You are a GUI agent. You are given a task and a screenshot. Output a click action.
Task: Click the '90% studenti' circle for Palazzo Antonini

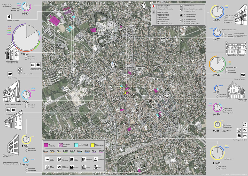pyautogui.click(x=224, y=16)
